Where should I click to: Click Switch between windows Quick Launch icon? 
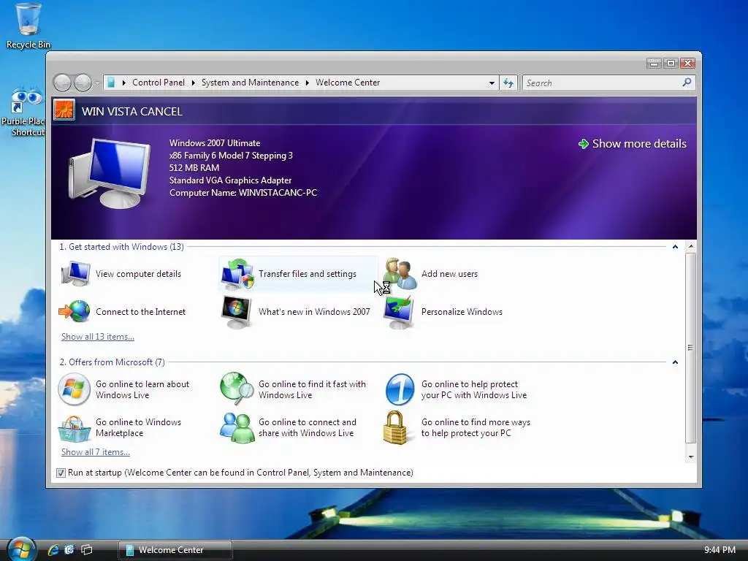(86, 549)
